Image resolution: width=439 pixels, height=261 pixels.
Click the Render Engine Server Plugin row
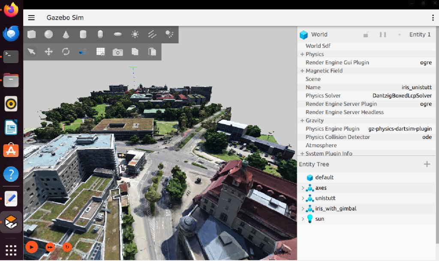coord(366,104)
